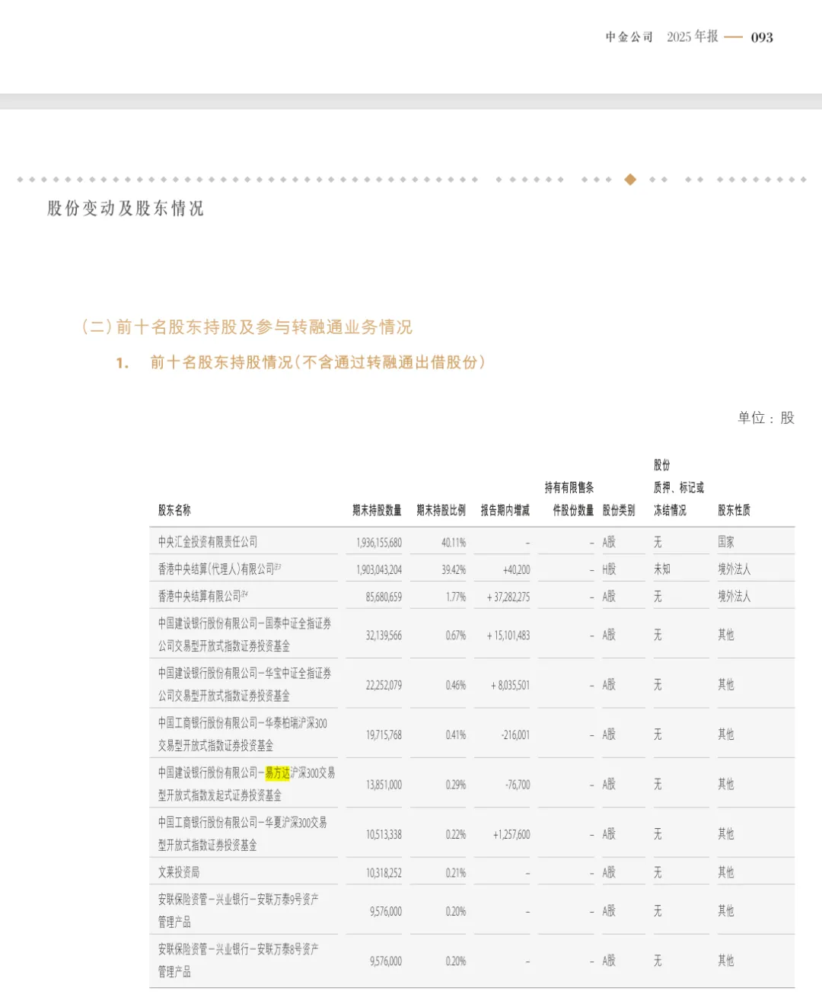Click the percentage 0.29%
Viewport: 822px width, 994px height.
click(x=456, y=785)
